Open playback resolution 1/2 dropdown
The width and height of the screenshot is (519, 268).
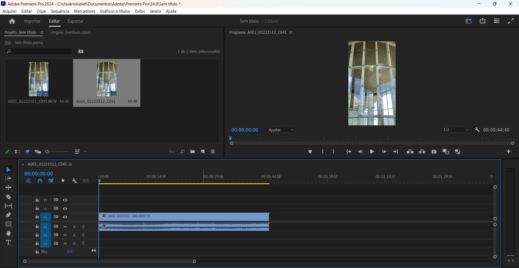(x=455, y=130)
